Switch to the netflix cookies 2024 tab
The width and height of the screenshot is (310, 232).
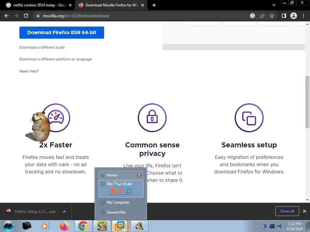39,5
